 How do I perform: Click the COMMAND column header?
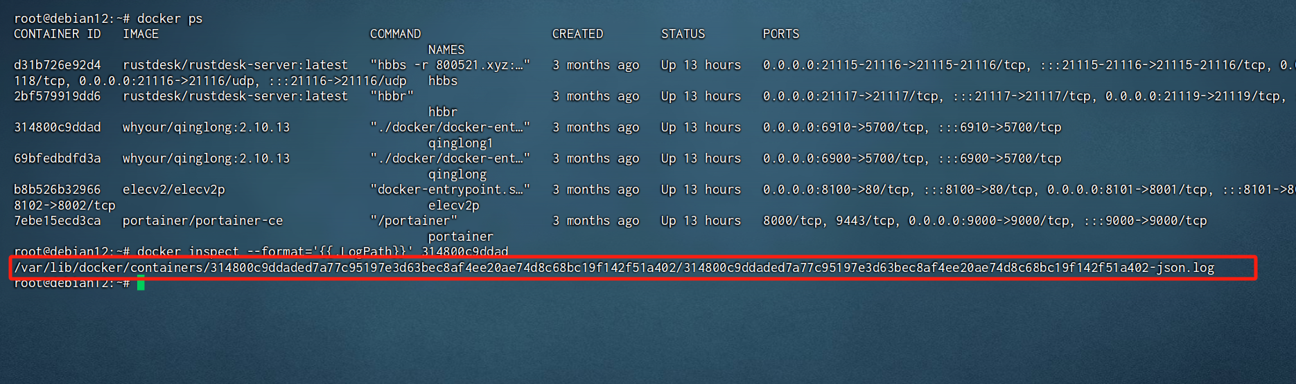click(x=395, y=34)
